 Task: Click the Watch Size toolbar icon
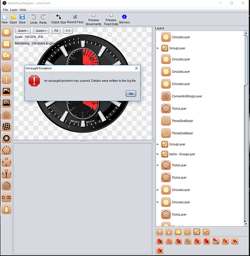58,17
